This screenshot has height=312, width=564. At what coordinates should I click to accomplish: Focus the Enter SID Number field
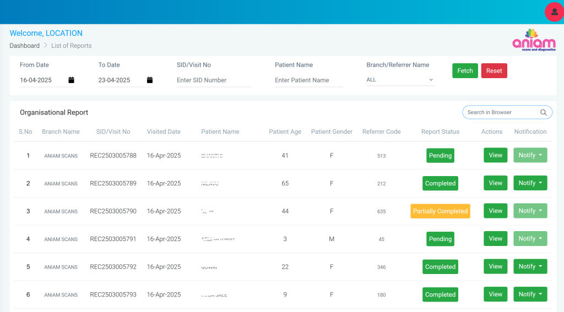coord(213,80)
